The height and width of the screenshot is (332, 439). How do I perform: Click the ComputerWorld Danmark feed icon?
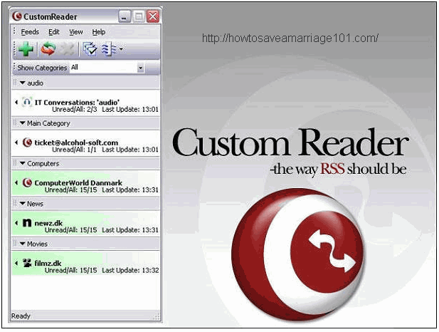click(27, 182)
